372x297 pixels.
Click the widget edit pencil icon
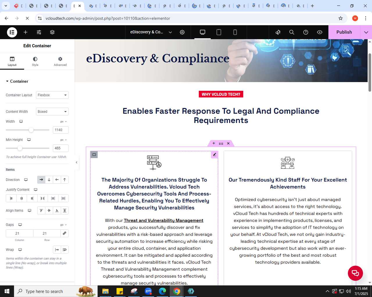click(x=214, y=155)
